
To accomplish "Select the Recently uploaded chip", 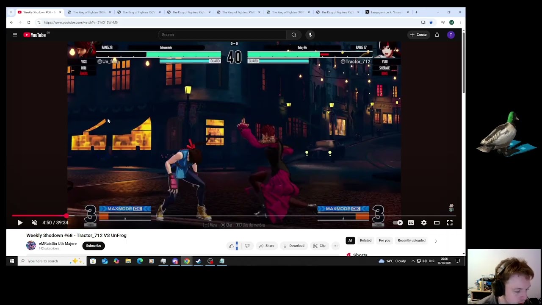I will click(412, 241).
